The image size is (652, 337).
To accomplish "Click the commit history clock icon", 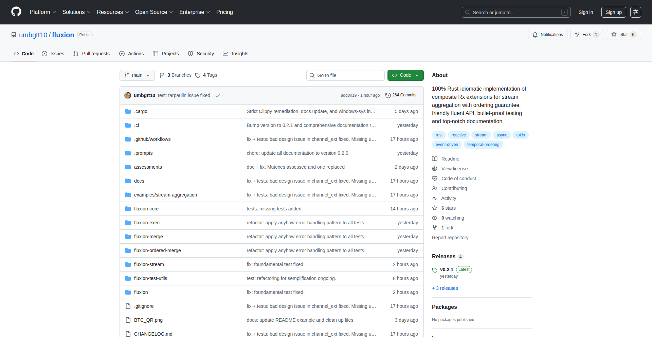I will pyautogui.click(x=388, y=95).
